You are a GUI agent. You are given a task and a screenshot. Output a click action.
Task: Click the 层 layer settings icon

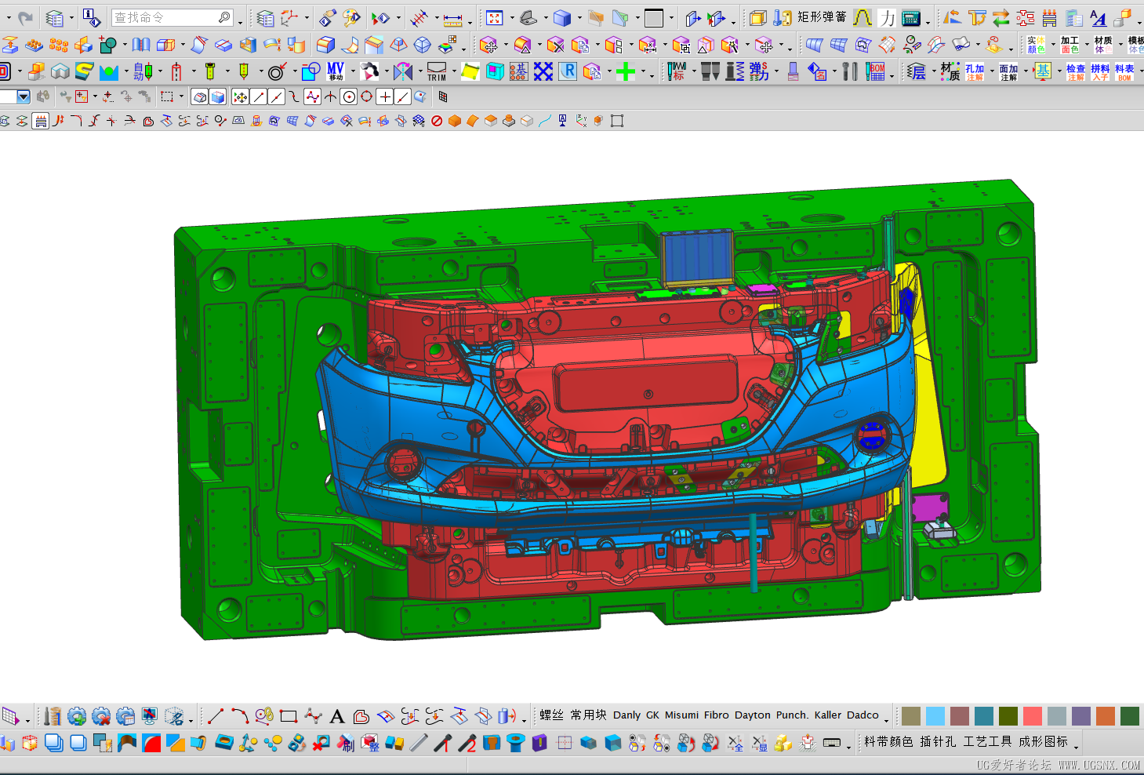[x=917, y=72]
